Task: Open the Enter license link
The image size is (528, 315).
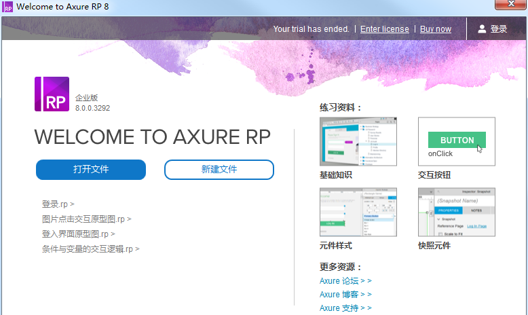Action: (x=385, y=29)
